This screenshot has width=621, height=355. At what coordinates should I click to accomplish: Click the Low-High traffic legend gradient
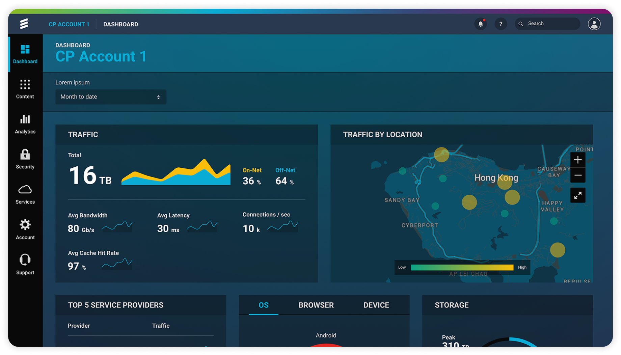coord(462,267)
